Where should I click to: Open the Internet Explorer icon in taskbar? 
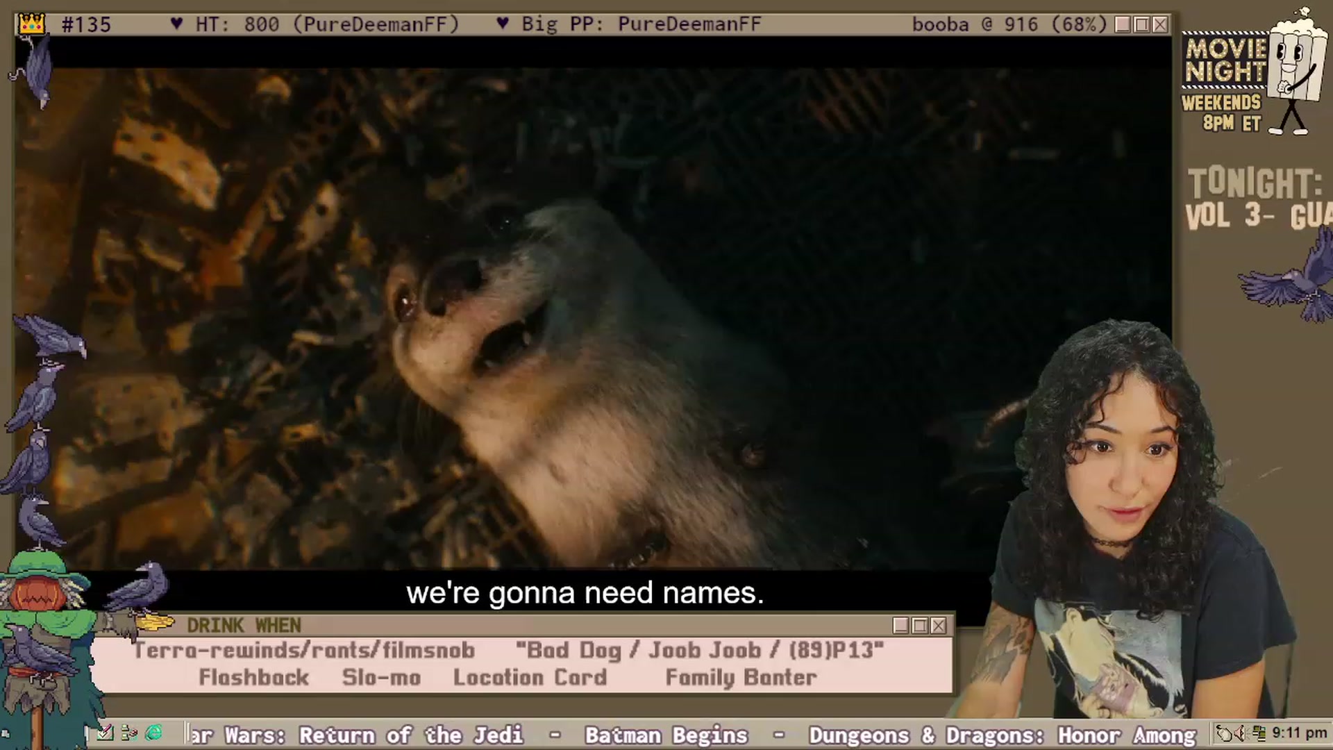(154, 733)
